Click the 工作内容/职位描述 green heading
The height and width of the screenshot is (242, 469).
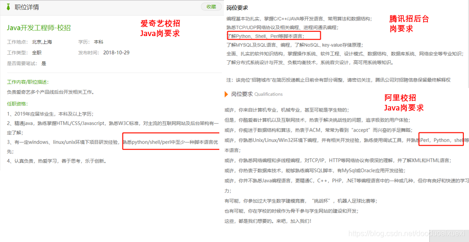click(x=28, y=82)
